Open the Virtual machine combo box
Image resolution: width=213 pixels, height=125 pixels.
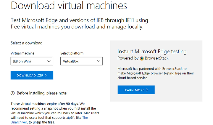click(32, 61)
